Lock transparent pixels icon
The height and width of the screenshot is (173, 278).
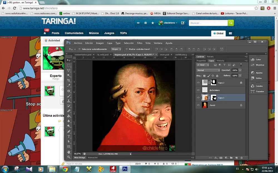point(204,76)
